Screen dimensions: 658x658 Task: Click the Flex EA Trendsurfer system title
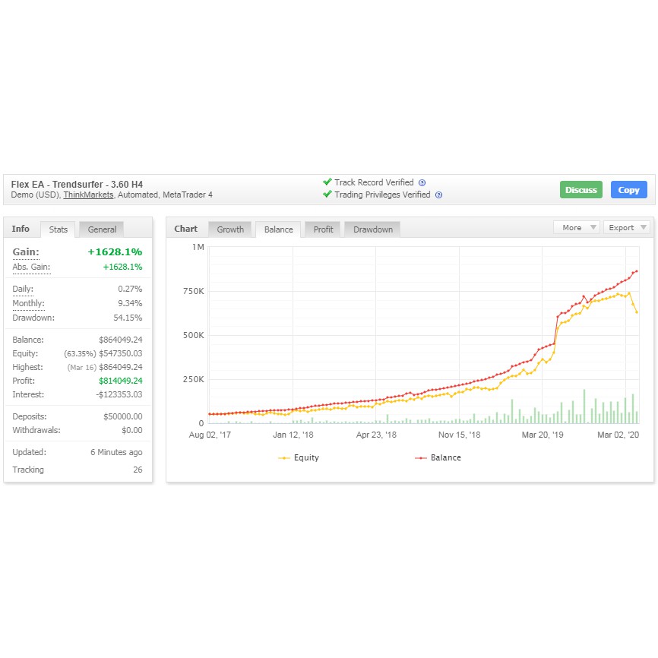(77, 184)
